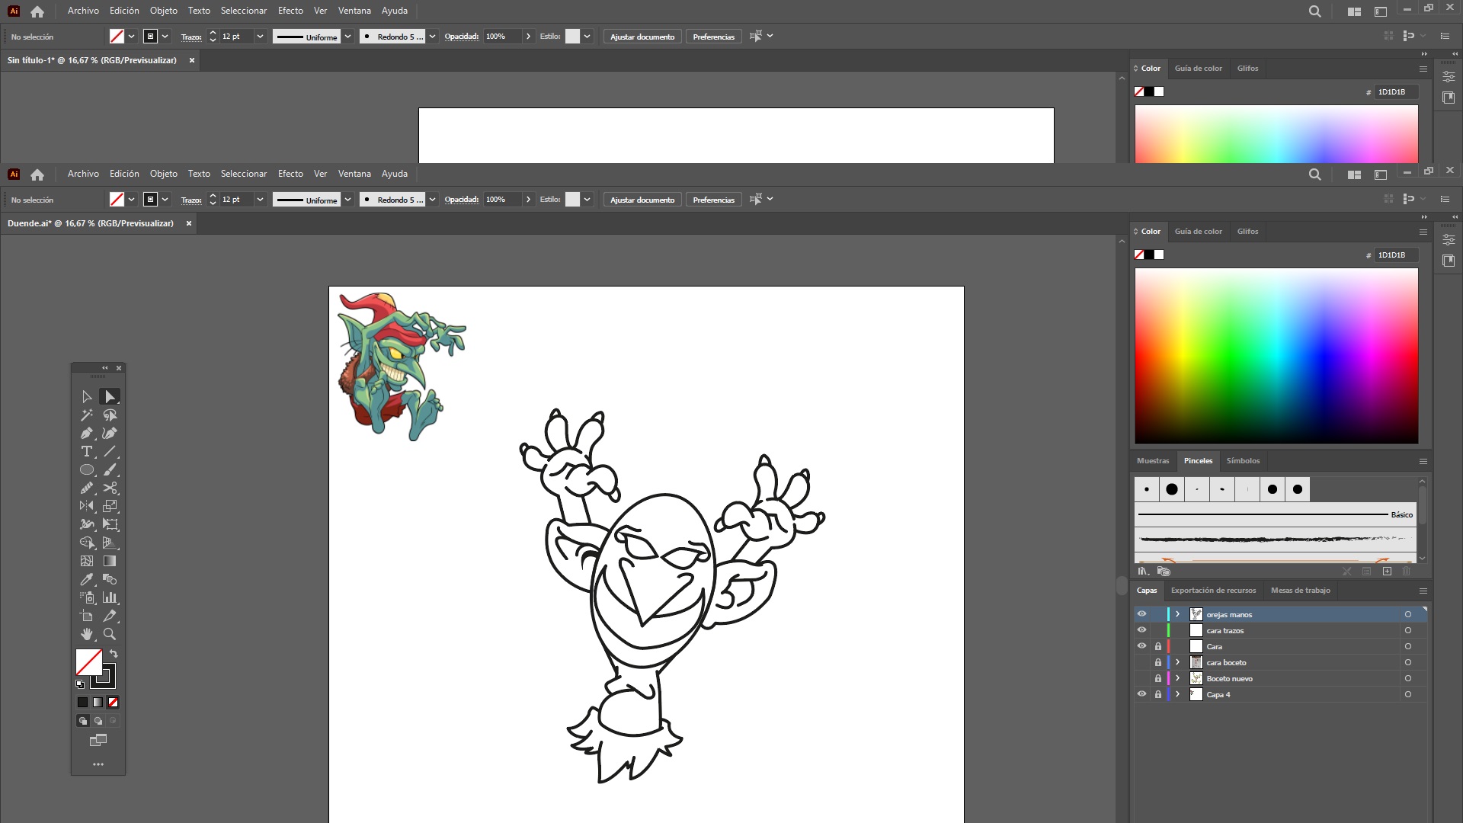Screen dimensions: 1463x823
Task: Select the Pen tool
Action: point(87,434)
